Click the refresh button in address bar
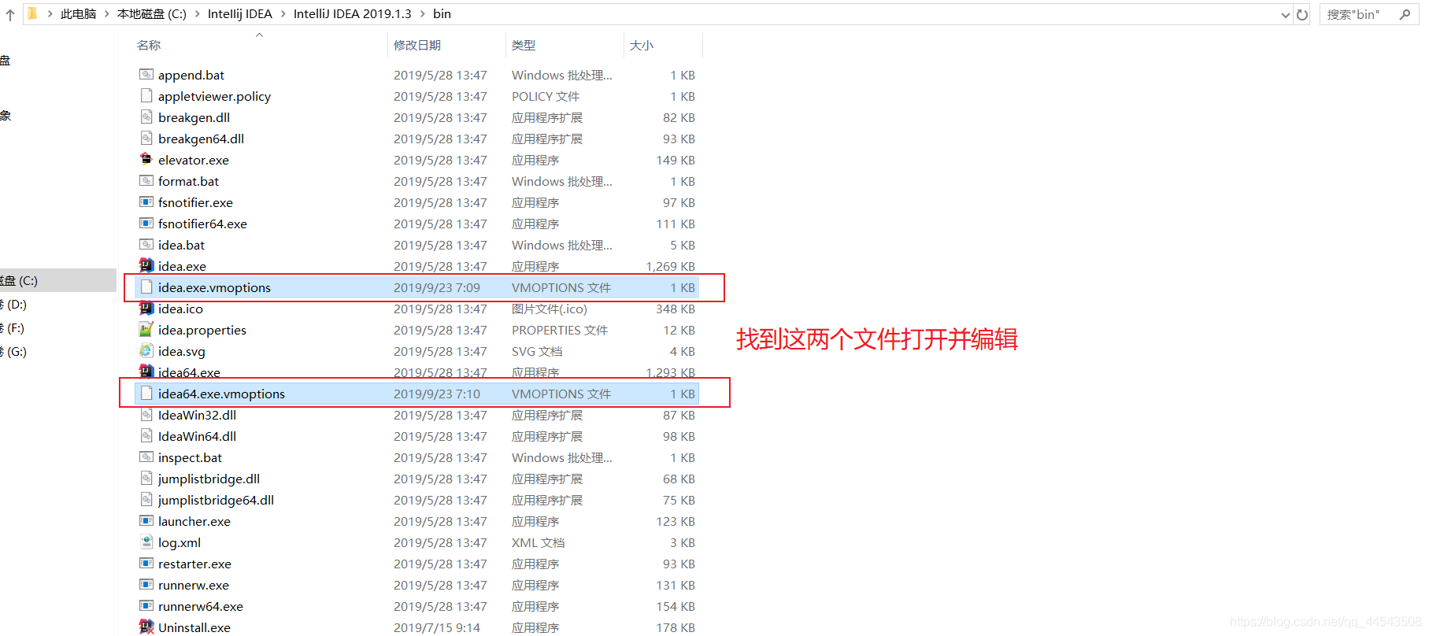The width and height of the screenshot is (1429, 636). pyautogui.click(x=1302, y=14)
